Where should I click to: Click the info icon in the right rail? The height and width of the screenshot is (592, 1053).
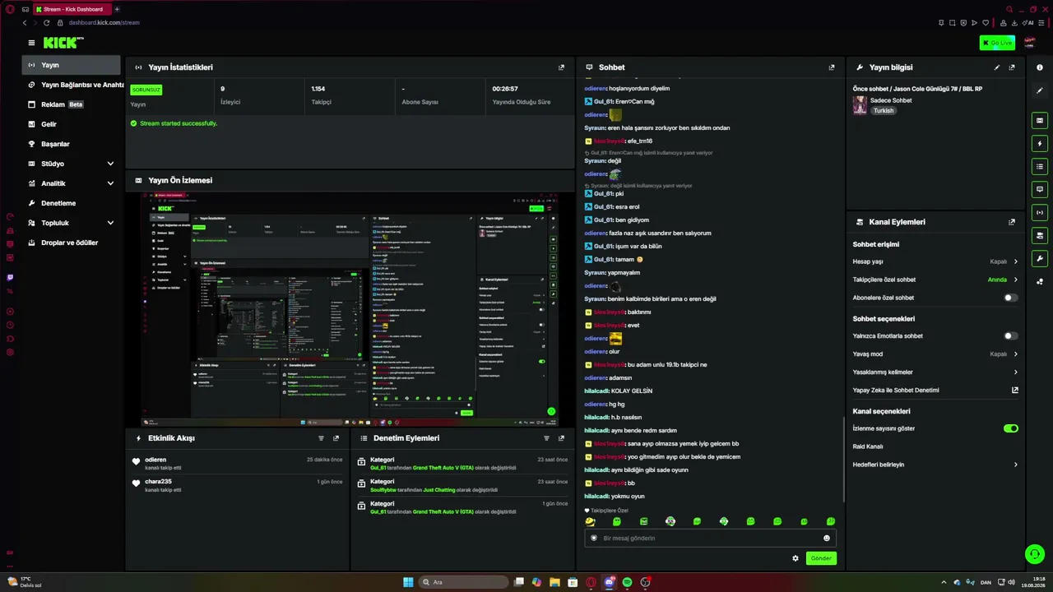click(1040, 67)
